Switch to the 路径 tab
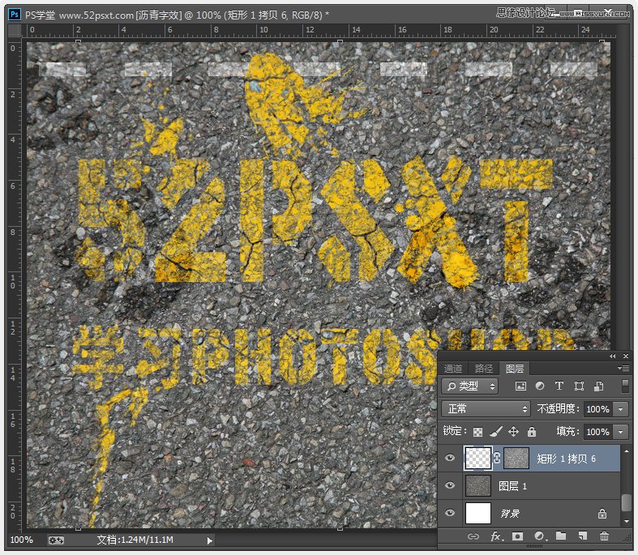638x555 pixels. (x=483, y=369)
